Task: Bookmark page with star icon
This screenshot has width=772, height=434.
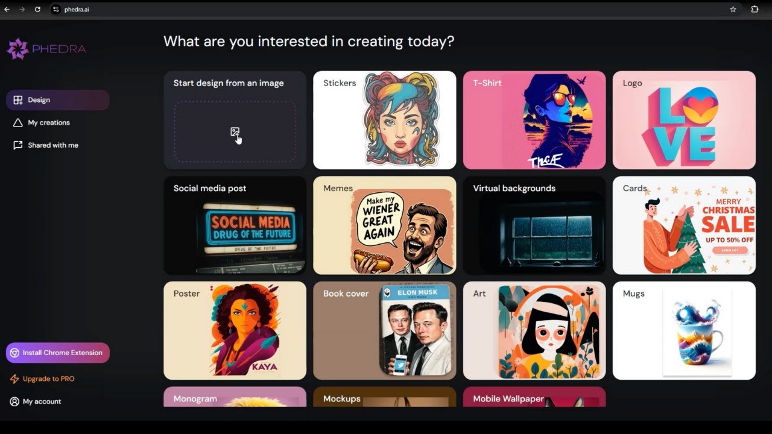Action: pyautogui.click(x=733, y=10)
